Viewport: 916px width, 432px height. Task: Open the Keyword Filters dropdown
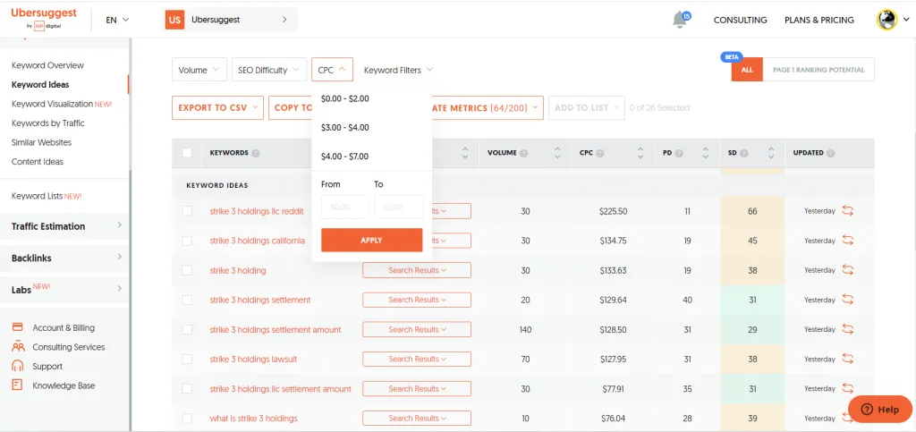click(x=398, y=70)
